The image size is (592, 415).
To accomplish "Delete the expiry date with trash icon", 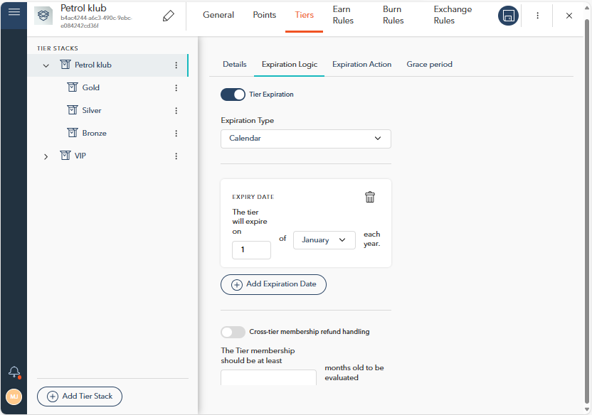I will click(370, 197).
